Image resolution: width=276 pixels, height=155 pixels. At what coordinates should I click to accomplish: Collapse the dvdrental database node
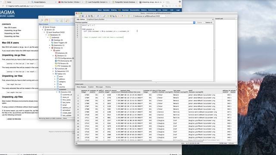point(48,37)
